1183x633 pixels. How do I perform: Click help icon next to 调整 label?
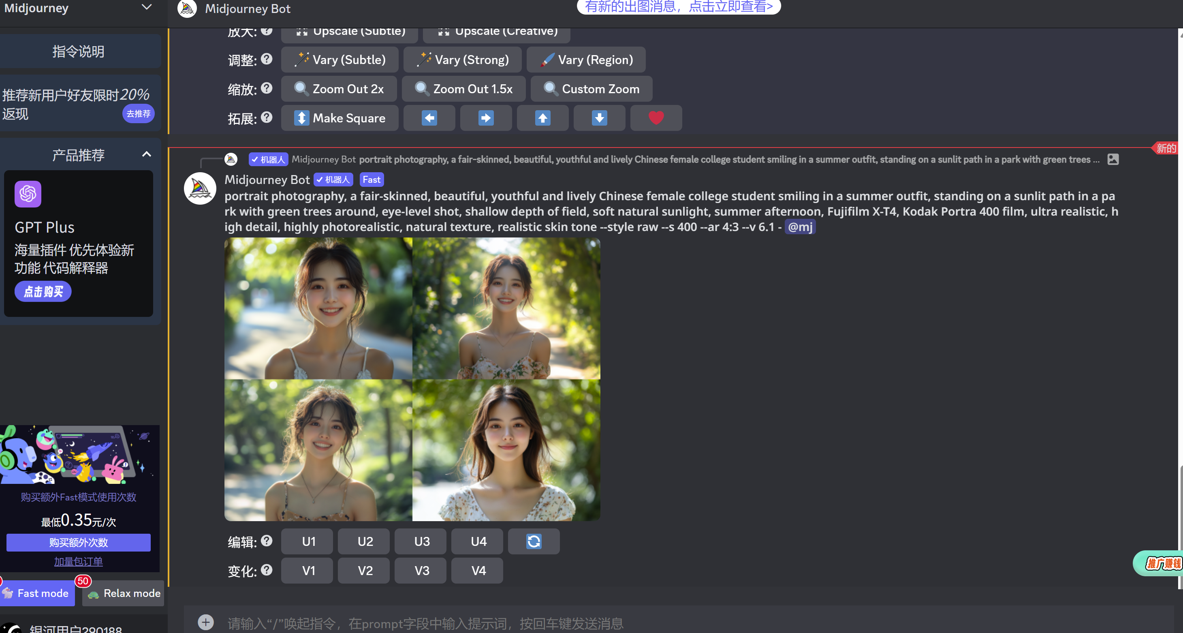(267, 59)
